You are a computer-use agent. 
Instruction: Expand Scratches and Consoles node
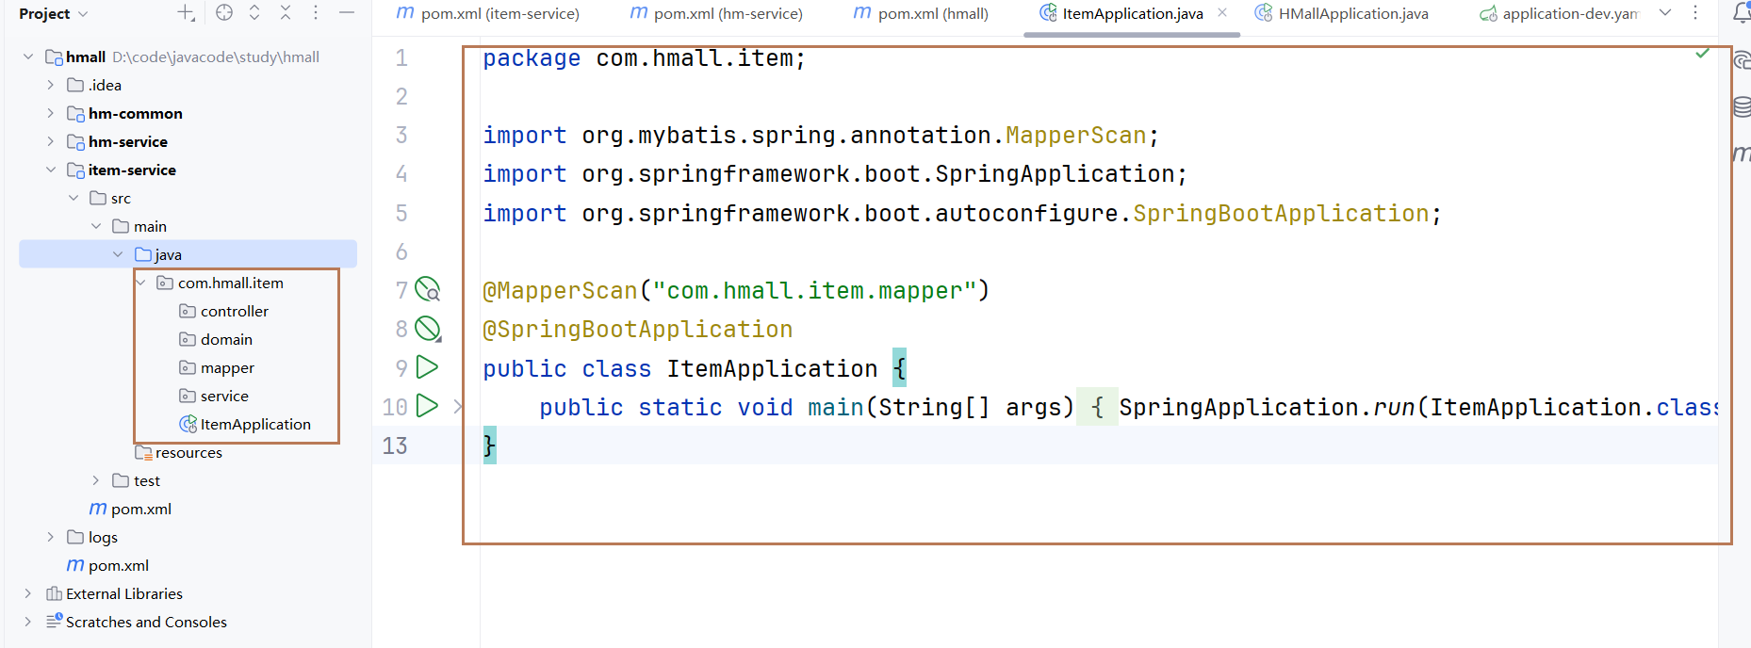[28, 622]
